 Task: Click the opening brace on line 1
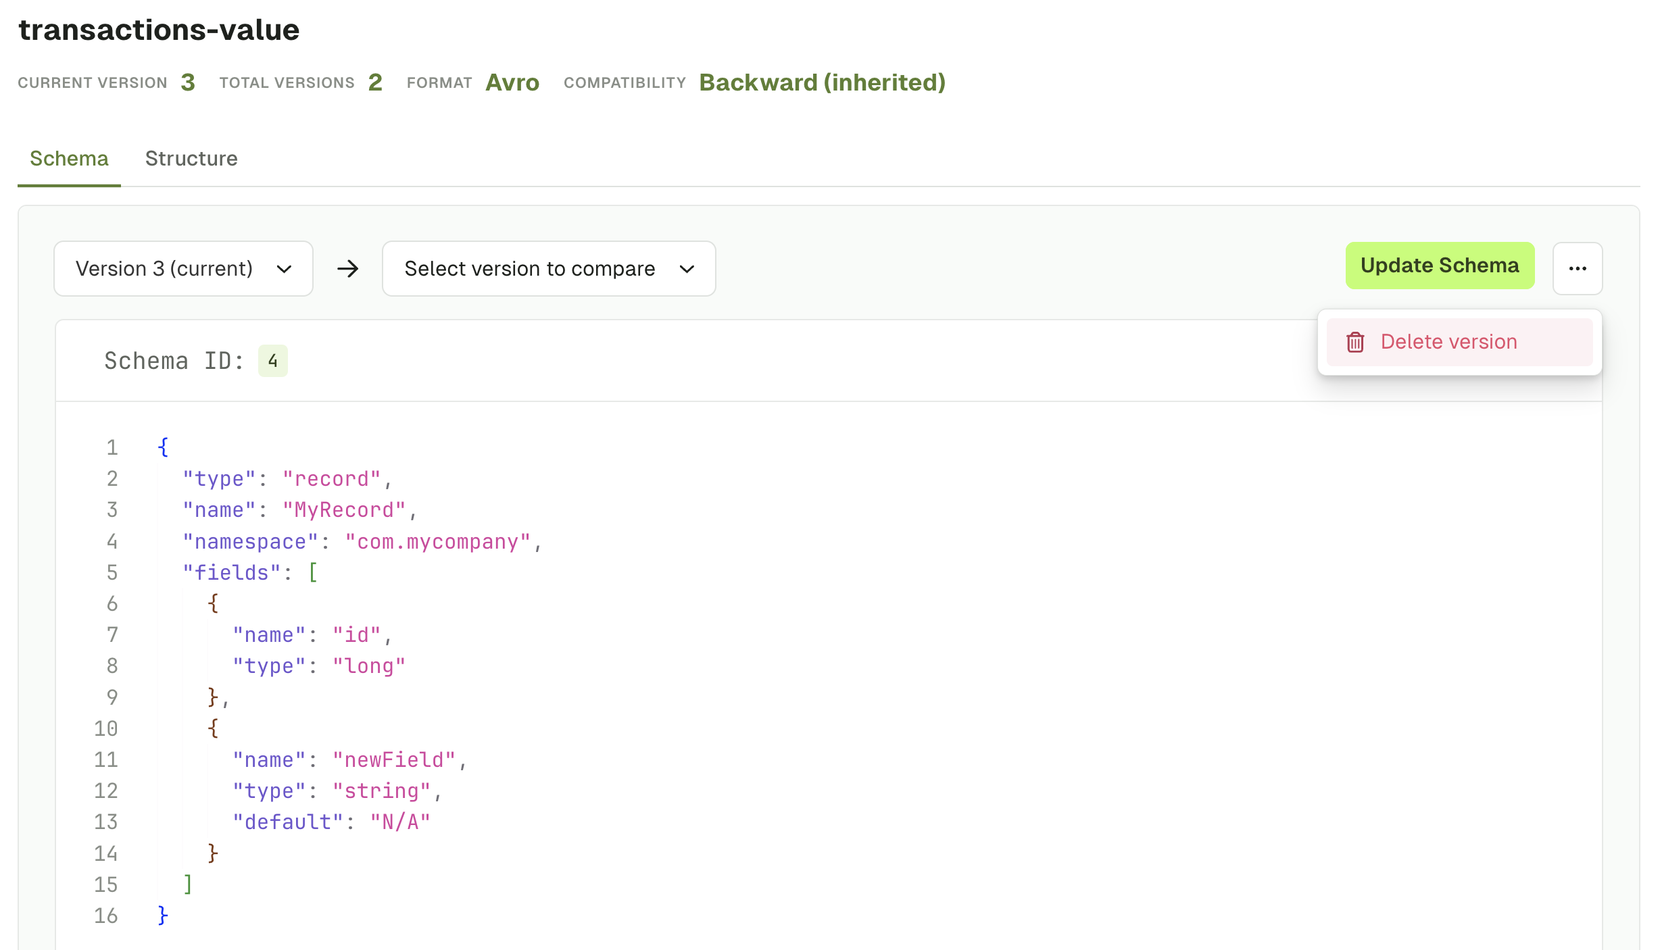[x=163, y=447]
